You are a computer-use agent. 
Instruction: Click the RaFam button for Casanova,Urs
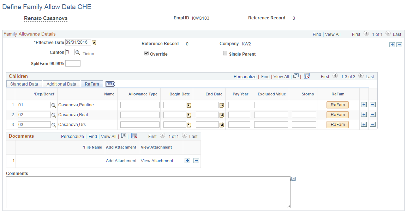(337, 124)
